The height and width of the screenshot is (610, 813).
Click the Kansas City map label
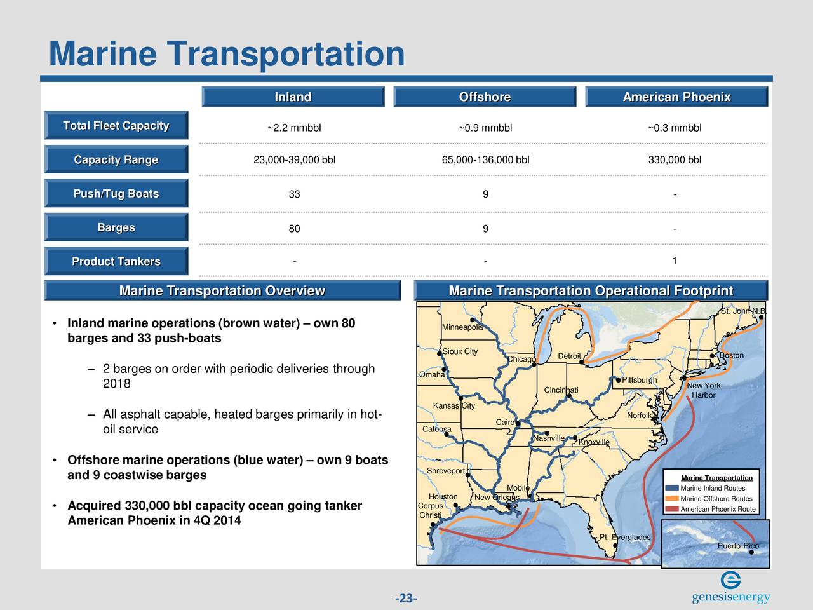tap(454, 406)
